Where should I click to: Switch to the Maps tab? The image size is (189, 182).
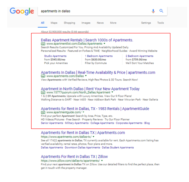(x=54, y=23)
